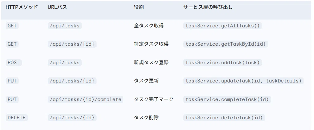This screenshot has height=130, width=314.
Task: Click taskService.getAllTasks() code snippet
Action: (x=222, y=26)
